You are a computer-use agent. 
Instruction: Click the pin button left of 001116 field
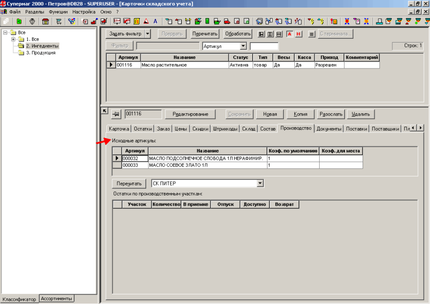116,114
